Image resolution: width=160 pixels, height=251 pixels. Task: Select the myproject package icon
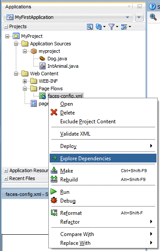(33, 51)
